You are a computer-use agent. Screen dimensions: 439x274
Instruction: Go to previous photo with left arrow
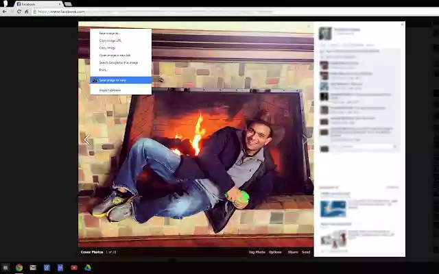click(87, 140)
